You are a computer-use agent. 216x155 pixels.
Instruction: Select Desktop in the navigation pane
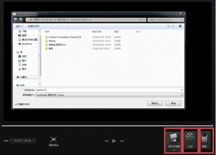click(x=22, y=35)
